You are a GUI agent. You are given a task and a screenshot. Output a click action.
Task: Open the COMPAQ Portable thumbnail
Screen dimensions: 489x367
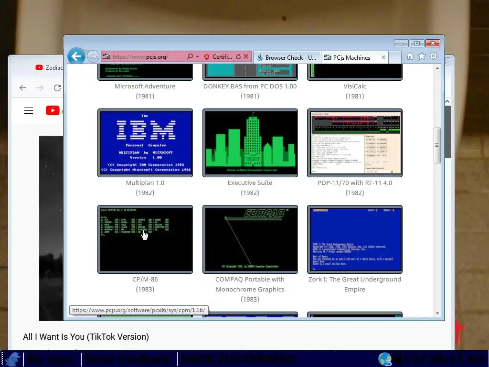[250, 239]
